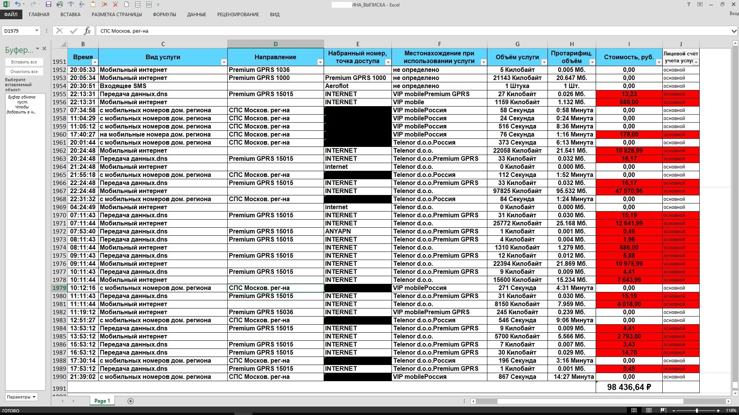
Task: Click the clipboard paste icon in toolbar
Action: 93,4
